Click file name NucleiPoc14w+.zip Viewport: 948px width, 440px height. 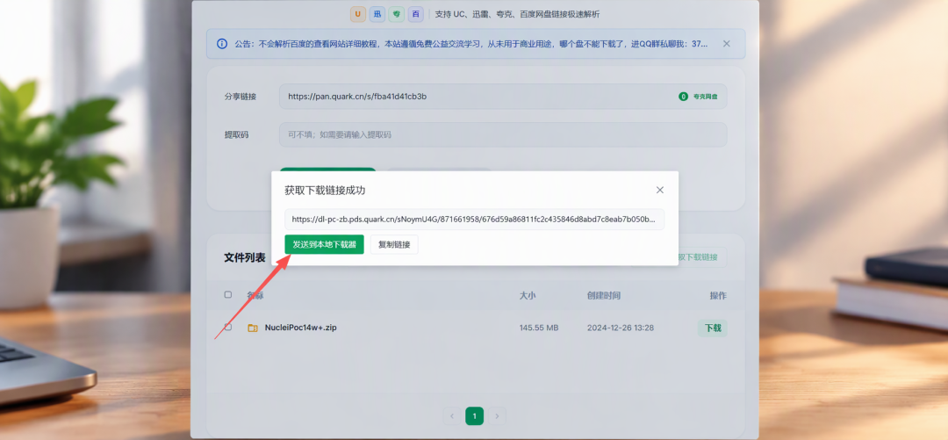[300, 328]
